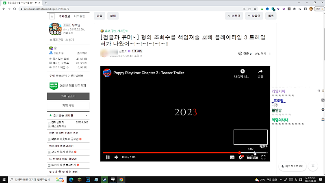Viewport: 325px width, 183px height.
Task: Toggle dark mode view (다크 모드로 보기)
Action: pos(292,166)
